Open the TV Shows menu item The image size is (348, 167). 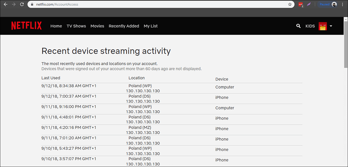click(x=76, y=26)
